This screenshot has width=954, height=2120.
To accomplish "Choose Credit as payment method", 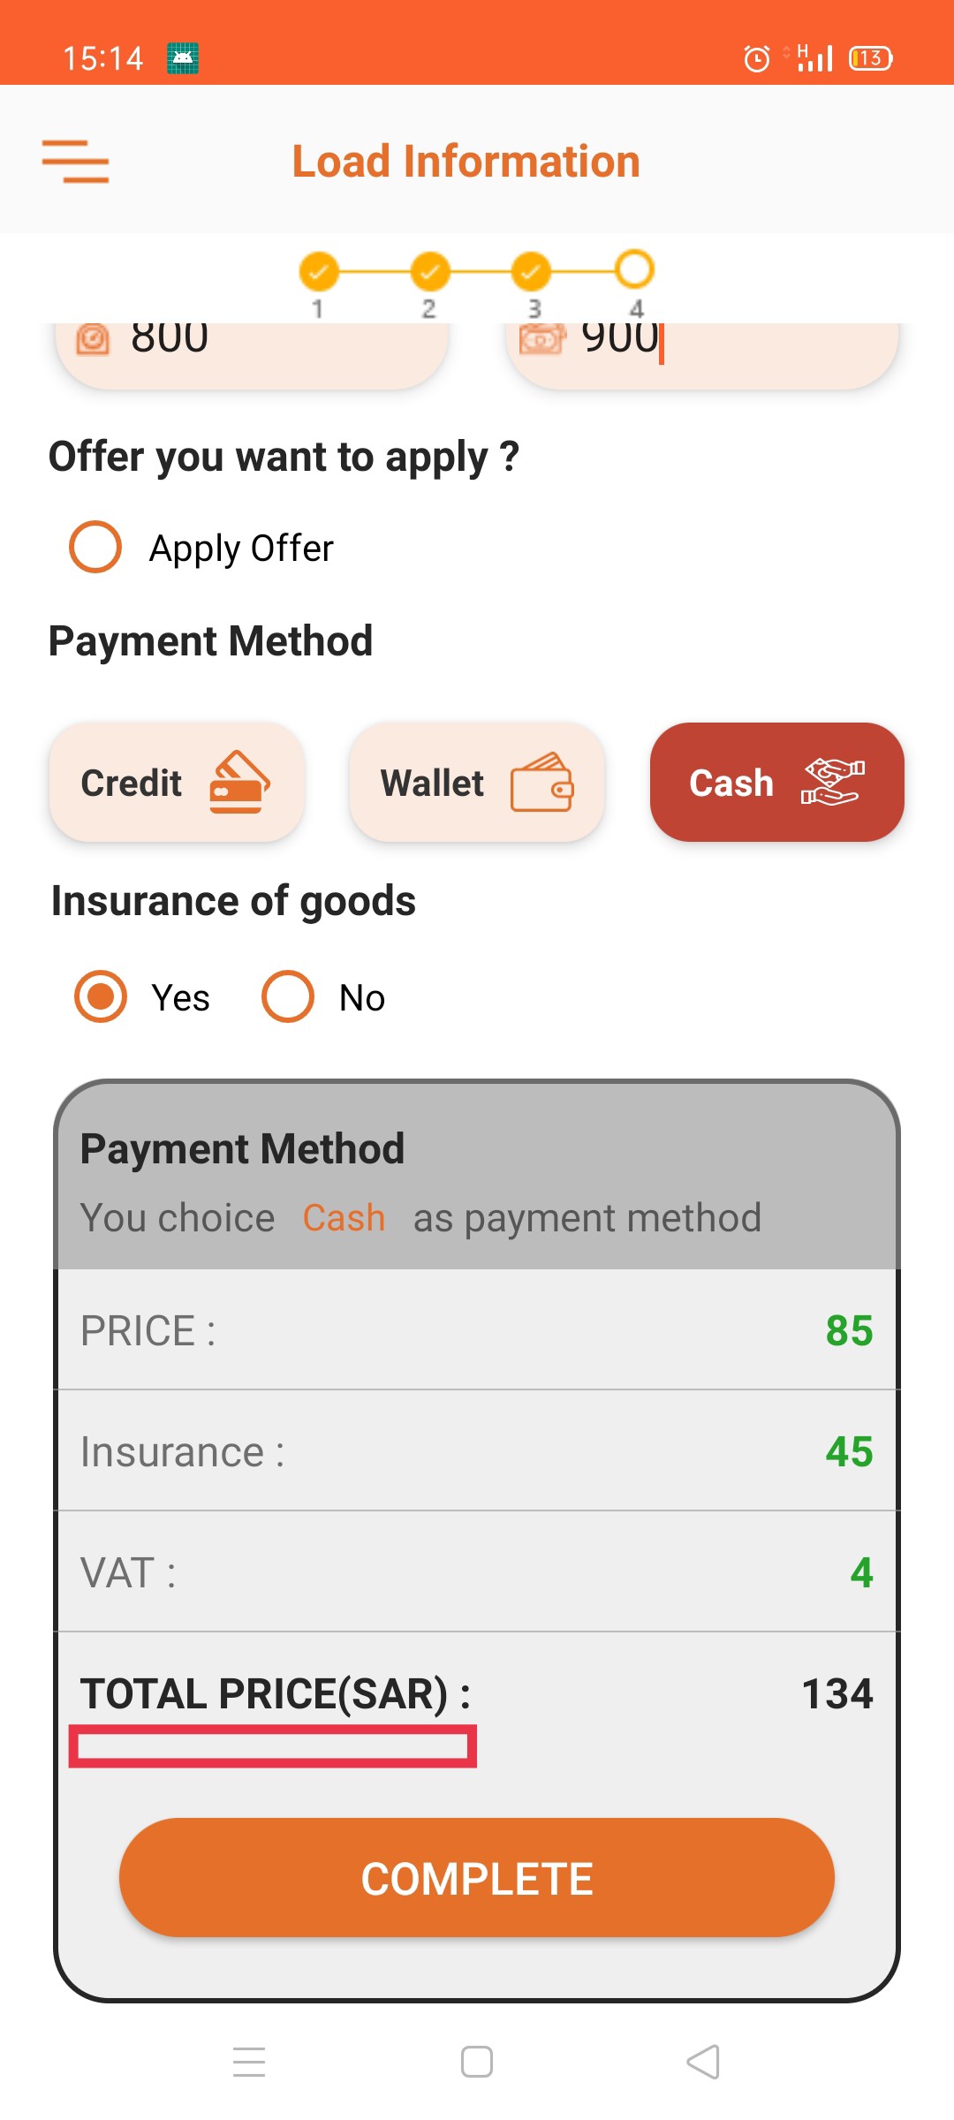I will [x=177, y=783].
